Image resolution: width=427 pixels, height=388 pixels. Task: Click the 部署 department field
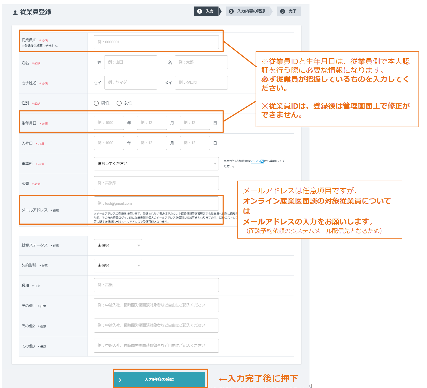tap(156, 183)
